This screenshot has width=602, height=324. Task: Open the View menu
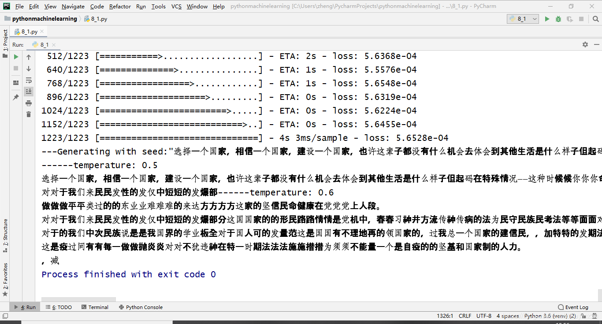tap(50, 6)
